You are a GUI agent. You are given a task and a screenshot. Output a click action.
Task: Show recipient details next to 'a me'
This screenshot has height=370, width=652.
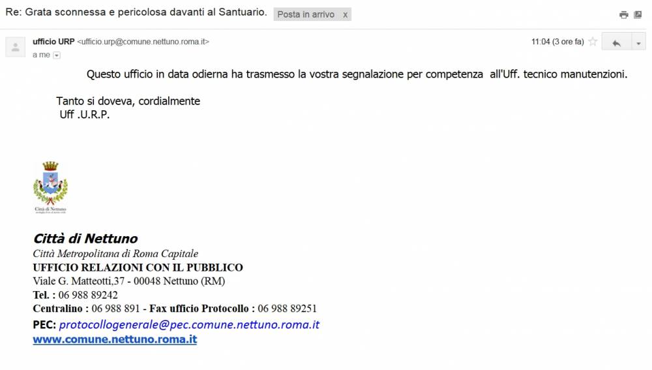57,55
